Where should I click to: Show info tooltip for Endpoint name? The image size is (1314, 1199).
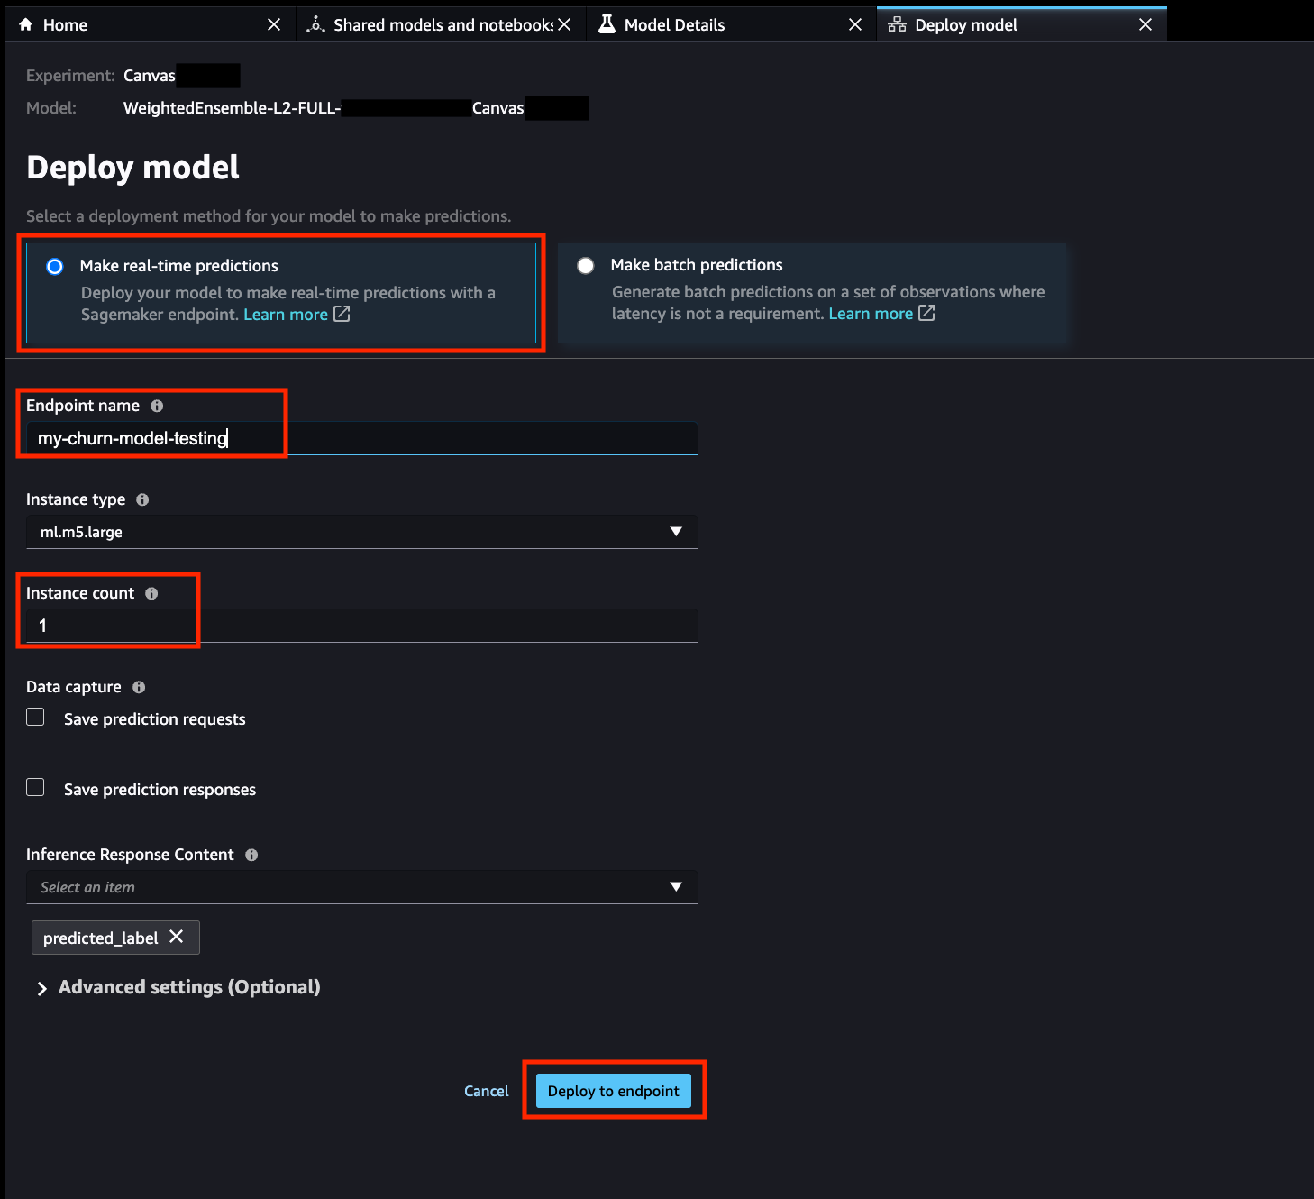click(157, 406)
